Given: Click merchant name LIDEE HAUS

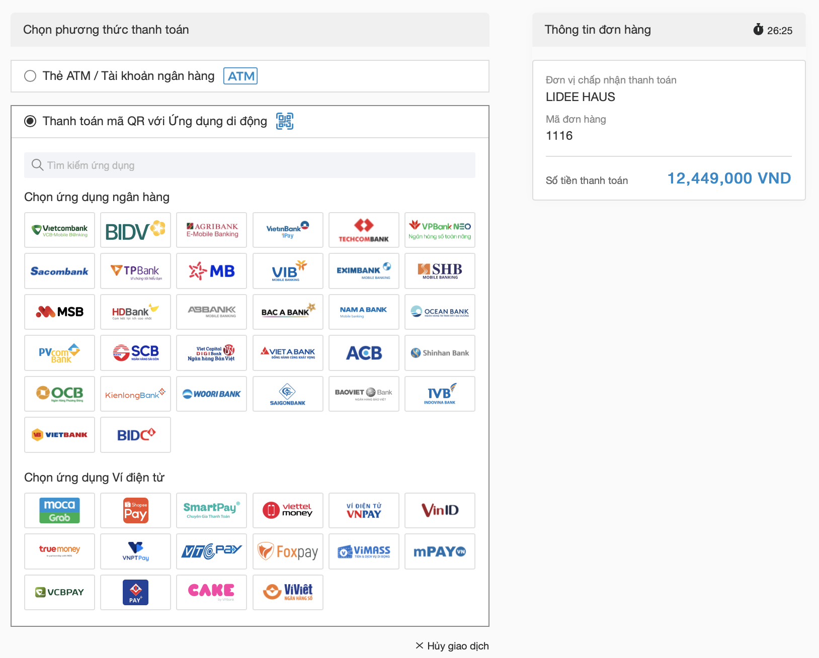Looking at the screenshot, I should pos(581,97).
